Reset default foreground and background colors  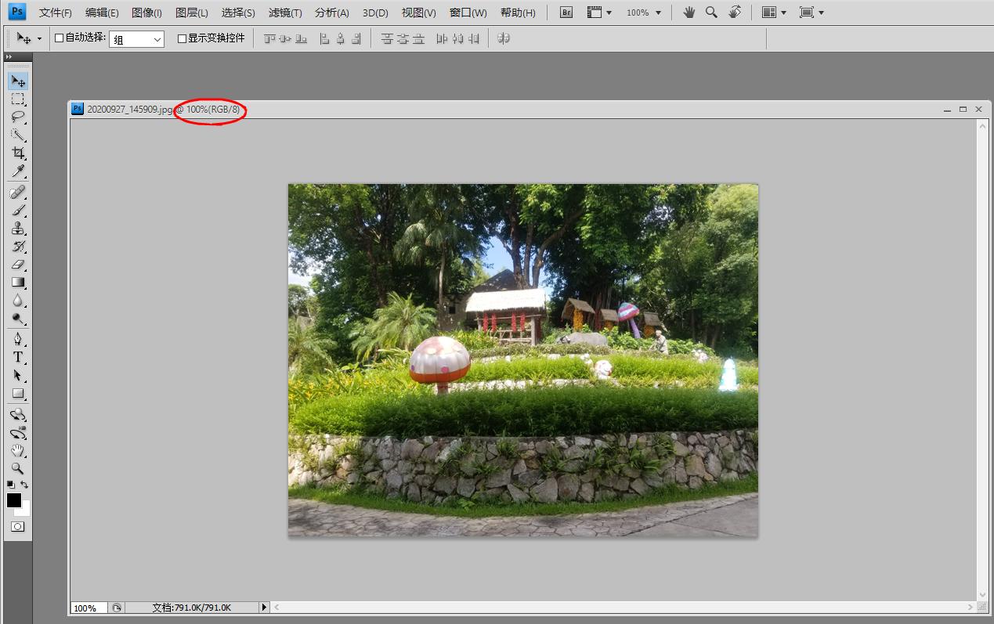[x=11, y=485]
